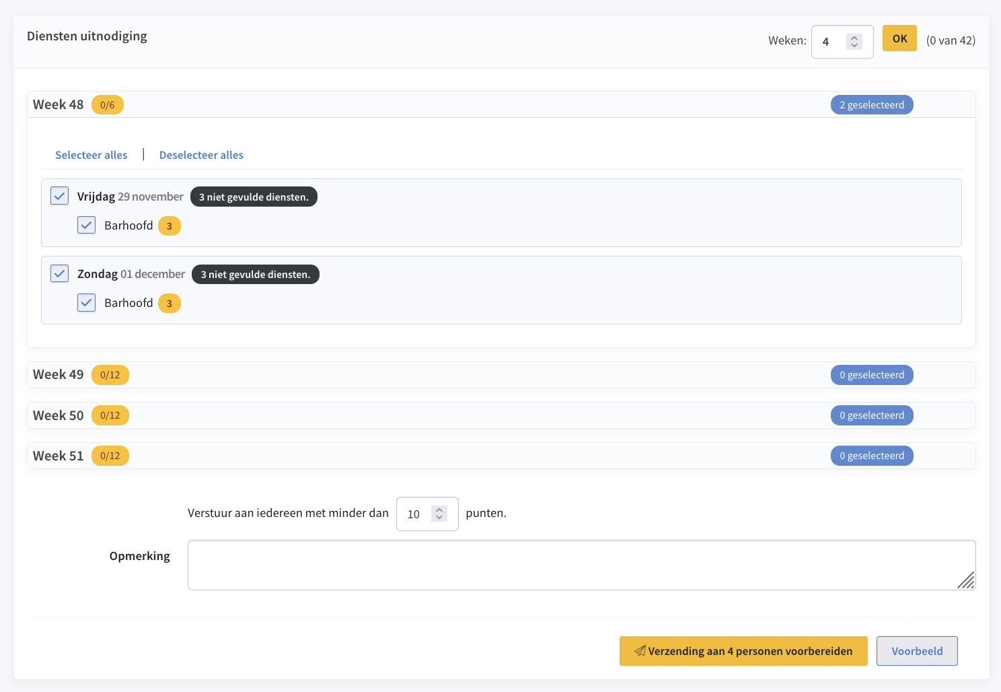Open the Voorbeeld preview button
The height and width of the screenshot is (692, 1001).
[x=917, y=651]
